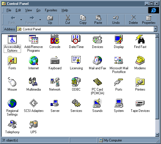Click the Copy toolbar button
This screenshot has width=161, height=144.
click(x=83, y=20)
